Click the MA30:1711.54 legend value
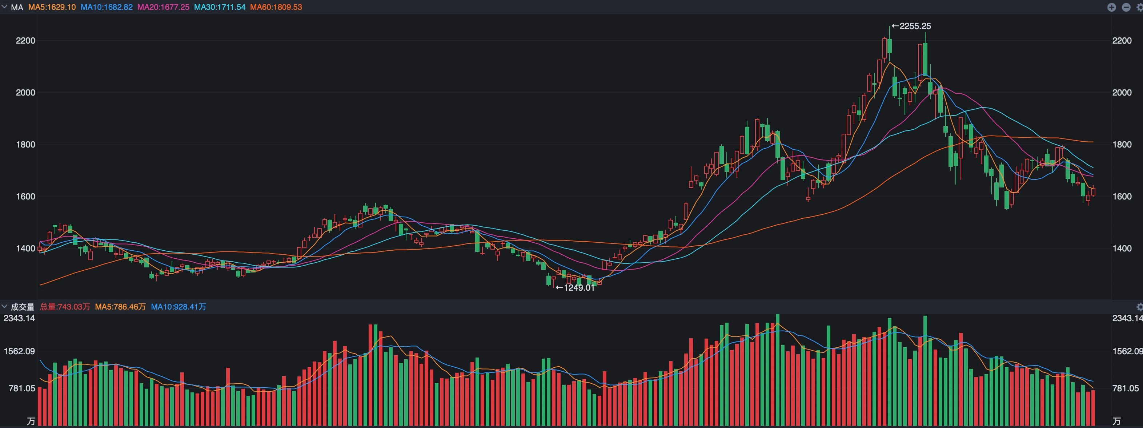 tap(220, 7)
